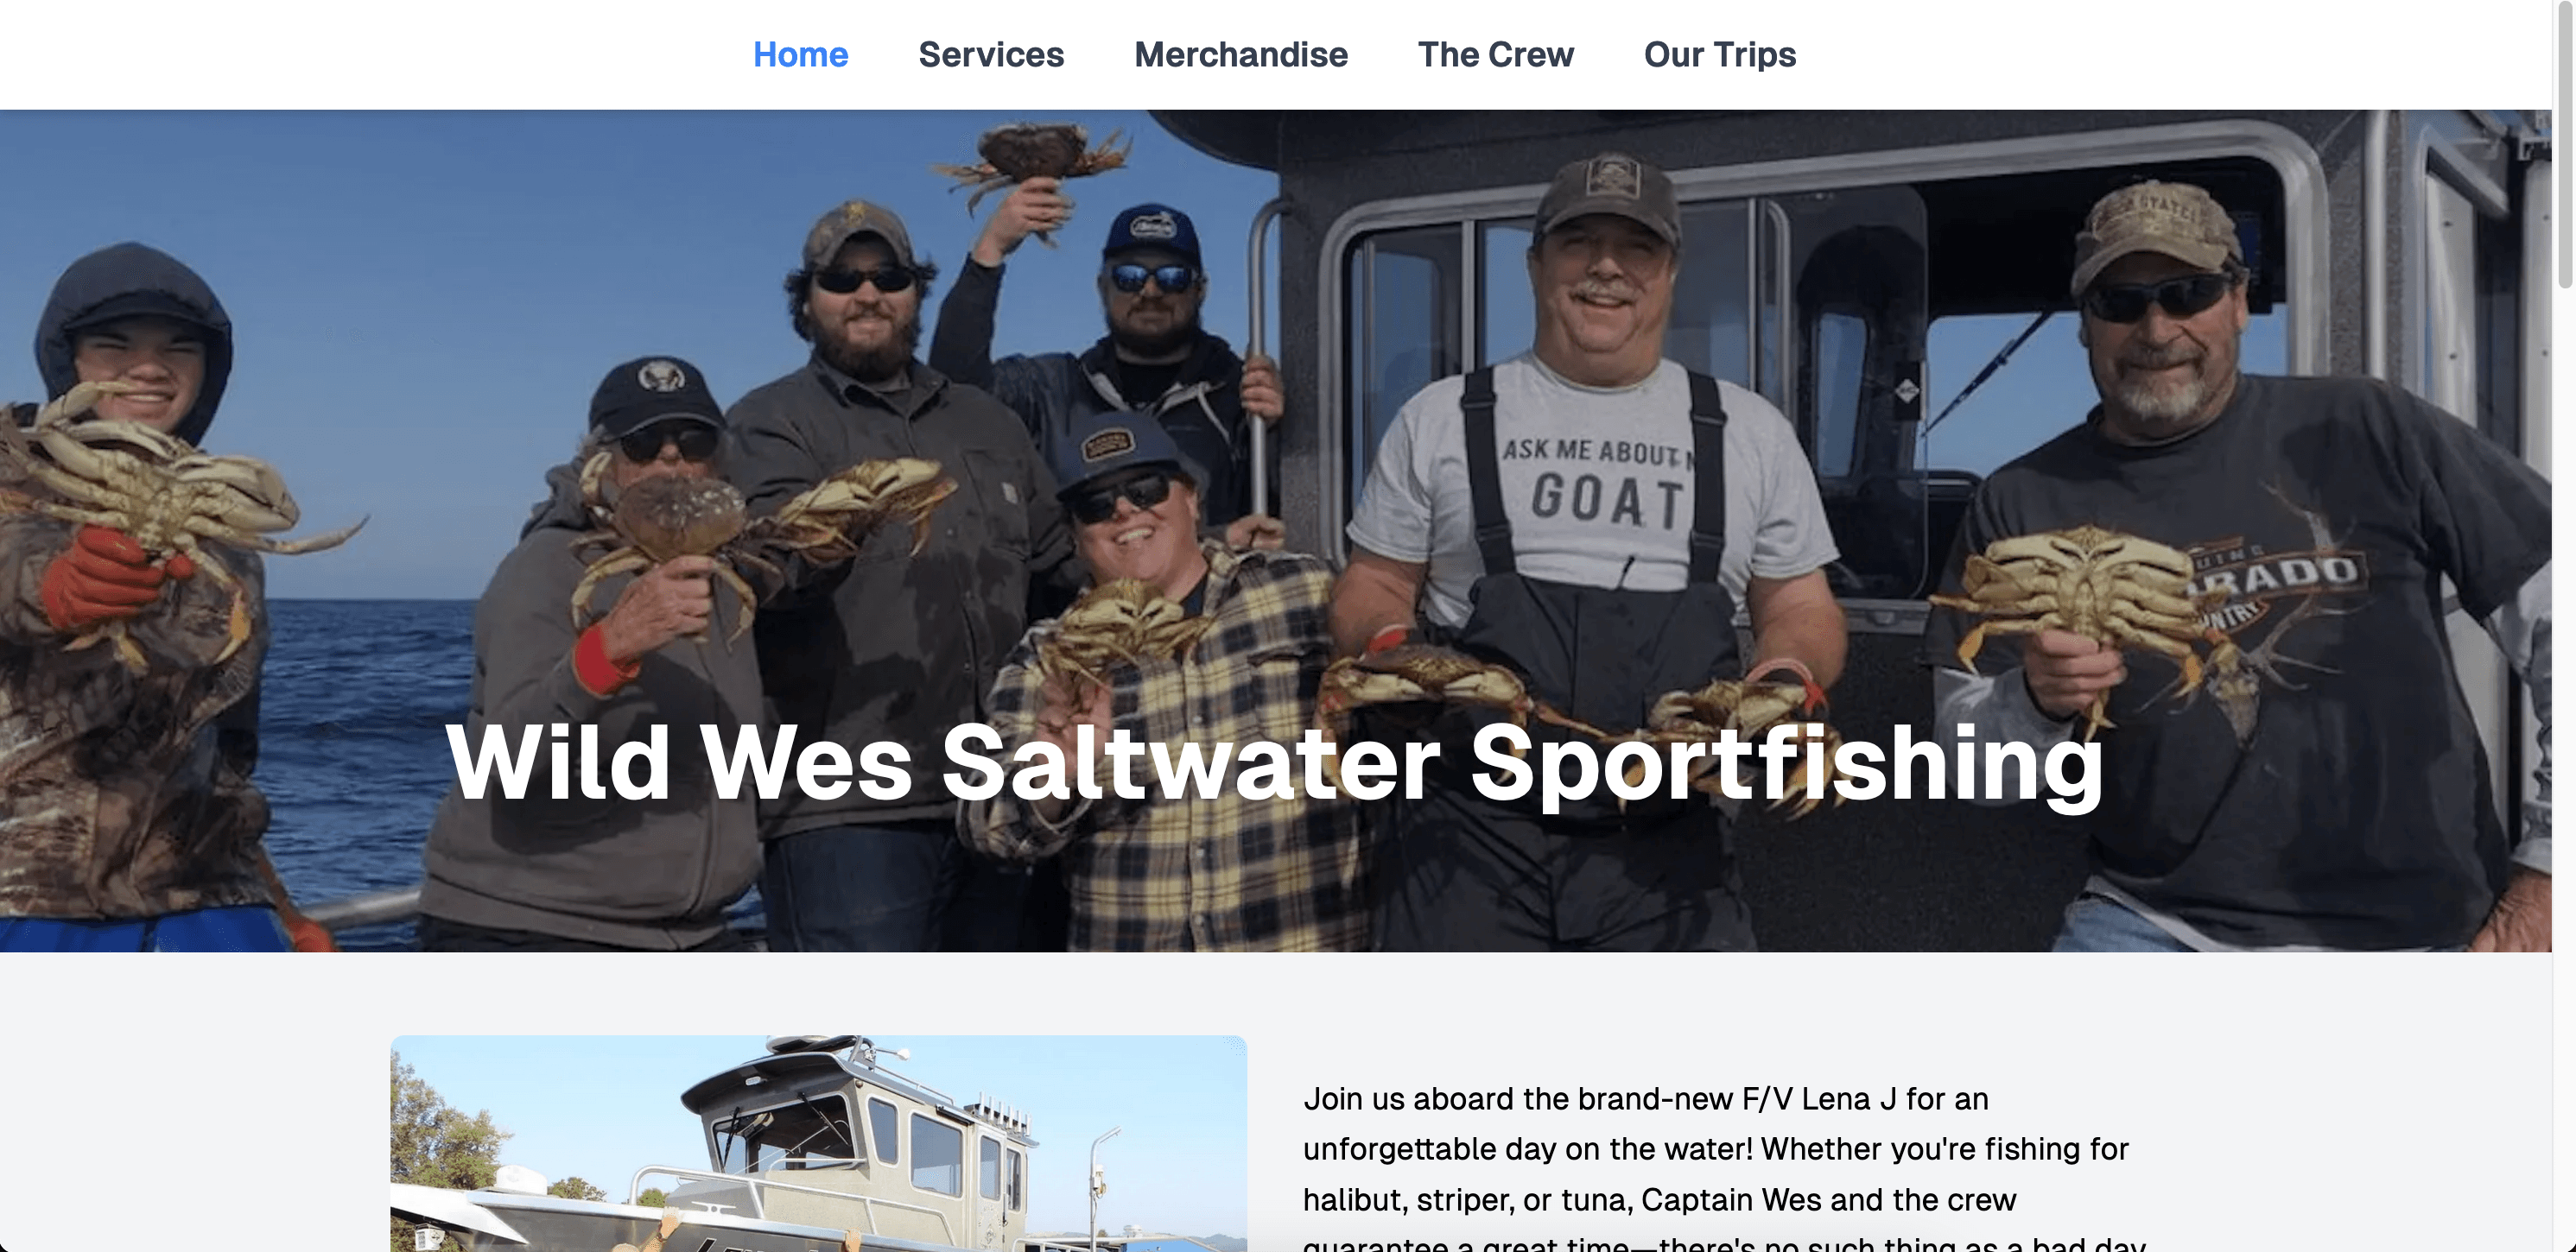Click the Wild Wes Saltwater Sportfishing headline
2576x1252 pixels.
[1275, 764]
